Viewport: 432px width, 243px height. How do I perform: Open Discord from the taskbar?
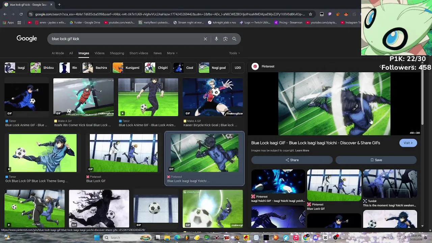tap(316, 238)
